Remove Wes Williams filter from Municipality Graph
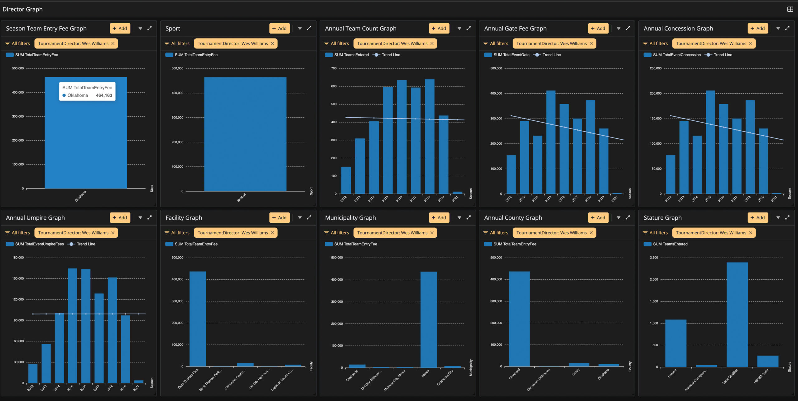The height and width of the screenshot is (401, 798). 432,233
